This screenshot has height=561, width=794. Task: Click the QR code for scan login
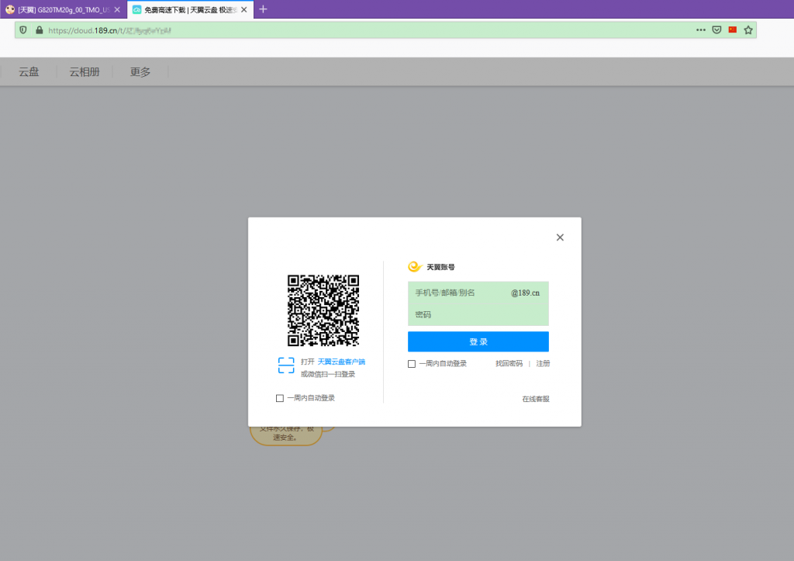(x=323, y=310)
